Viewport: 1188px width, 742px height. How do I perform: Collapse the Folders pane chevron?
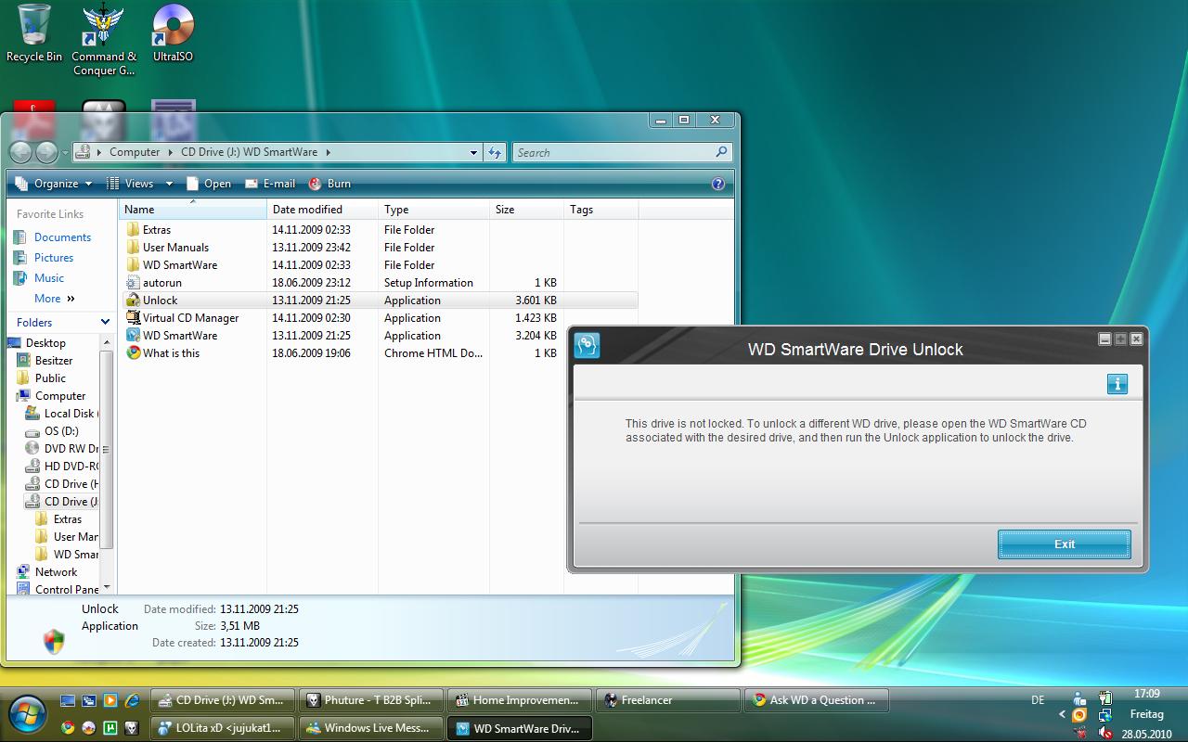(105, 323)
